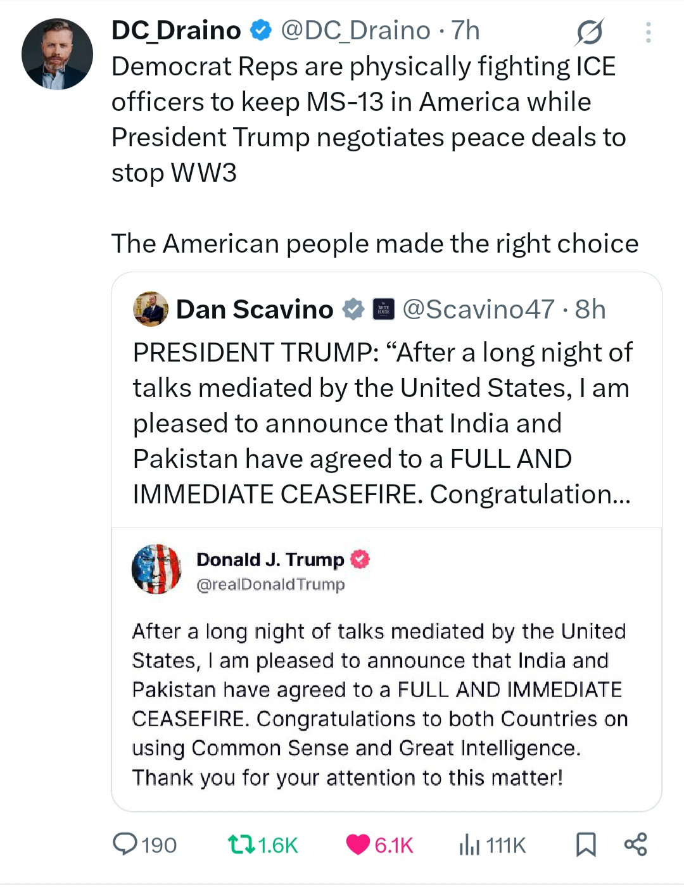Open Dan Scavino's small avatar
The image size is (684, 889).
pyautogui.click(x=151, y=310)
